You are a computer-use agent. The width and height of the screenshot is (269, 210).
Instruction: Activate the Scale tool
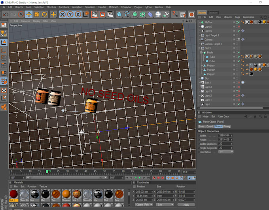pyautogui.click(x=36, y=14)
